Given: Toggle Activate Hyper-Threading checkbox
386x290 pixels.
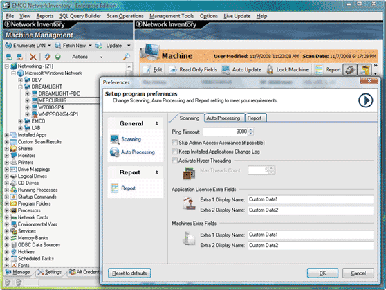Looking at the screenshot, I should (174, 161).
